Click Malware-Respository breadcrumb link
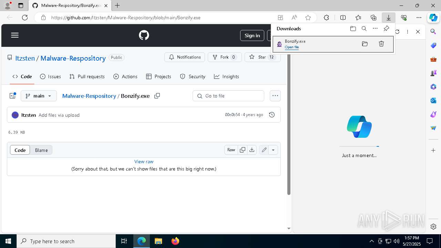 click(89, 96)
